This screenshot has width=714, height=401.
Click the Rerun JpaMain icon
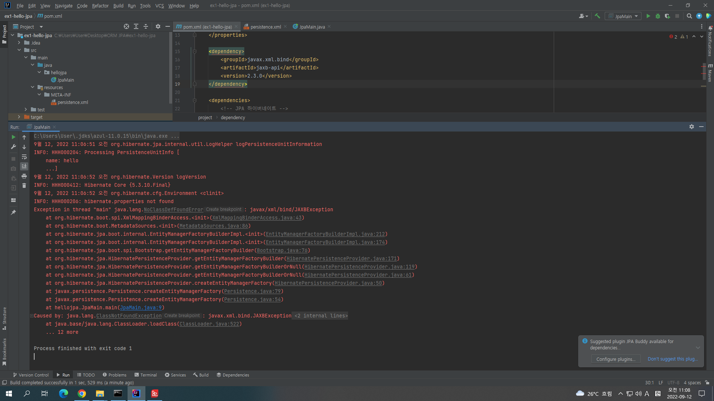click(13, 137)
